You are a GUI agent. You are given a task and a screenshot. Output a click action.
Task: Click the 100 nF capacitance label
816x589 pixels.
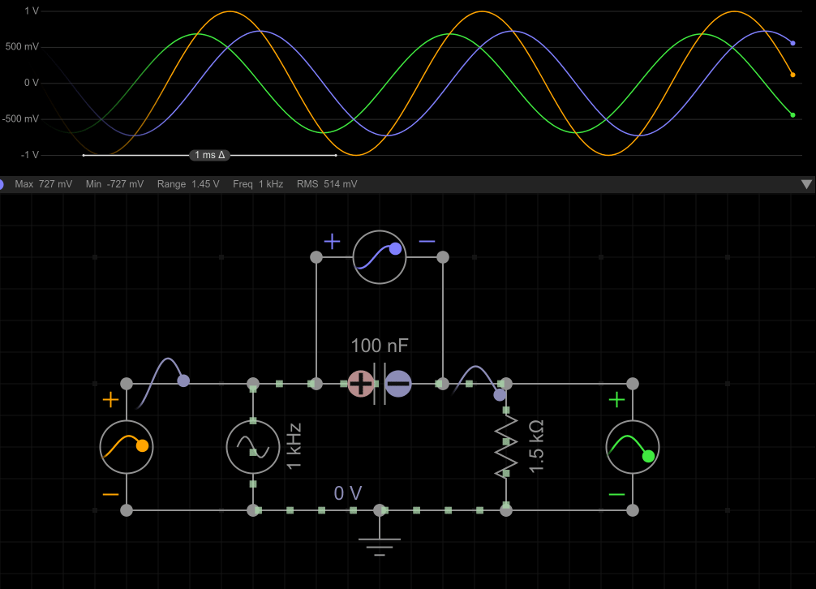[379, 346]
